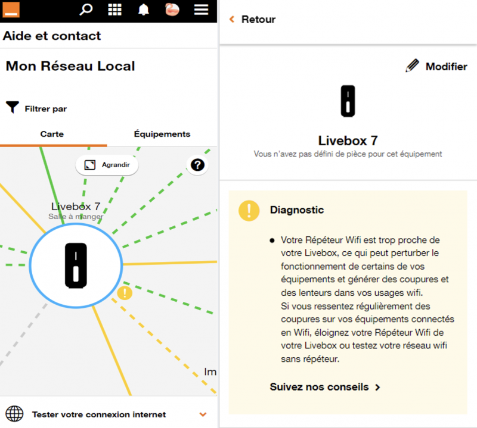Viewport: 477px width, 428px height.
Task: Click the globe icon for connection test
Action: click(14, 414)
